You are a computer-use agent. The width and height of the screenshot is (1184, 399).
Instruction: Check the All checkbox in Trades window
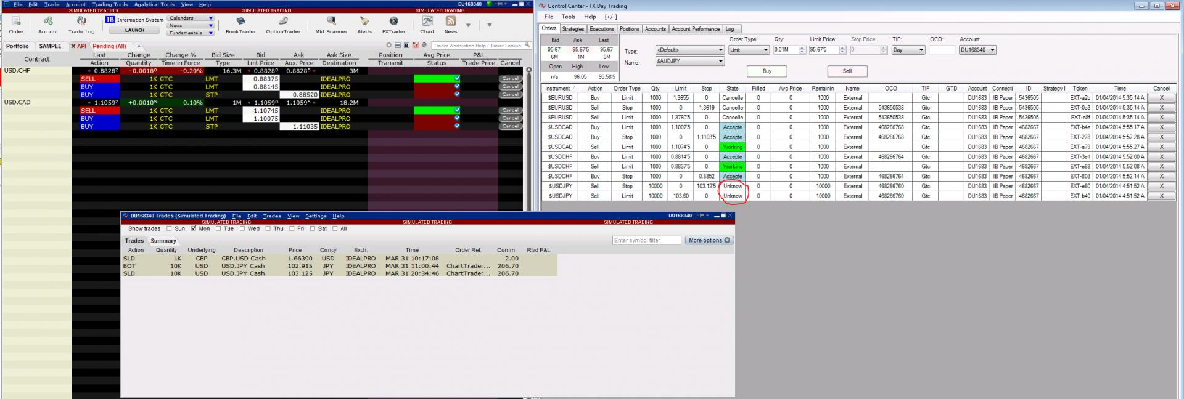[335, 228]
